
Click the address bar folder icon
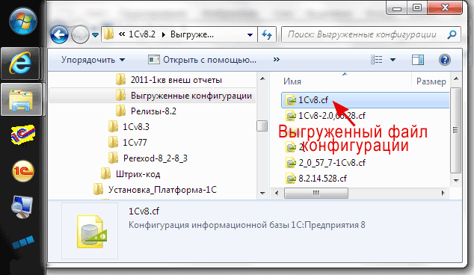point(108,34)
